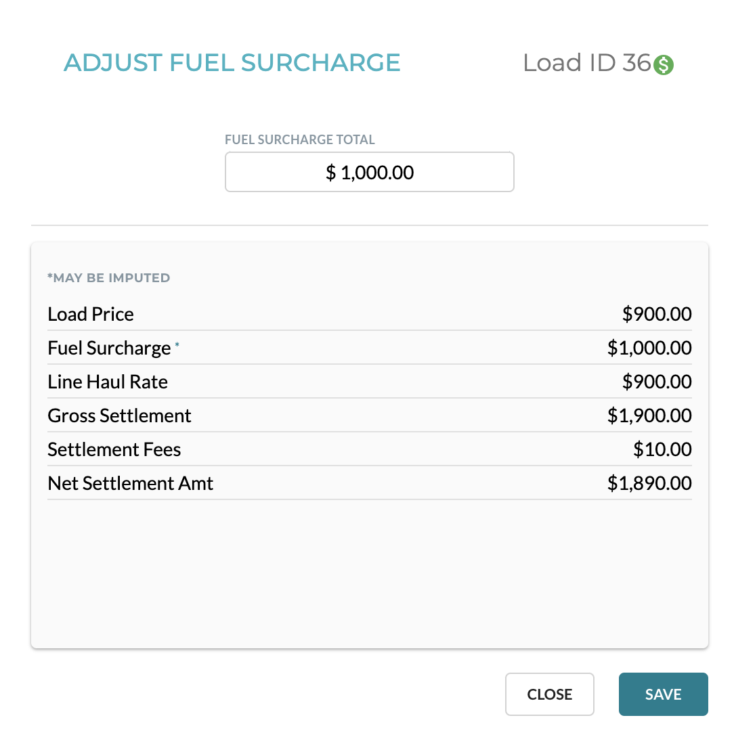The height and width of the screenshot is (743, 734).
Task: Click the Load Price row label
Action: (x=91, y=314)
